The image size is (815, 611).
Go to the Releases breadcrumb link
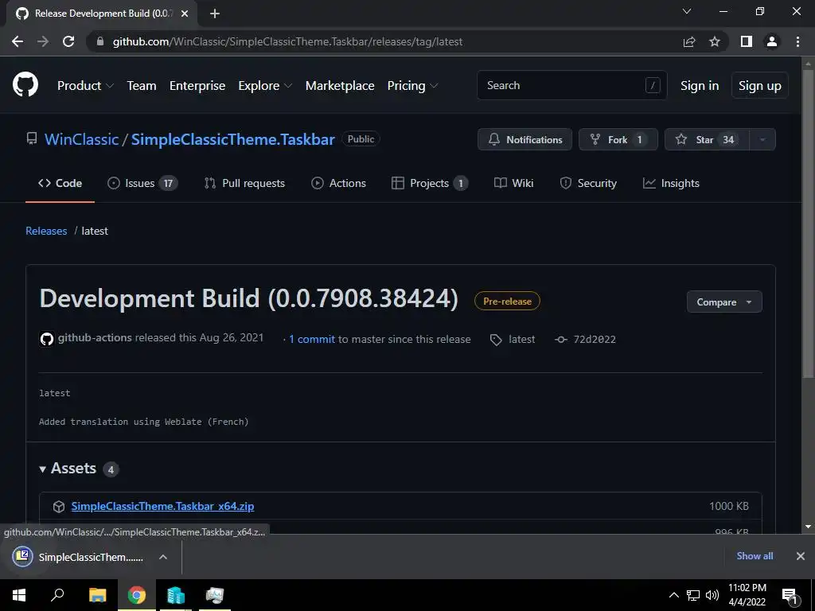click(46, 231)
